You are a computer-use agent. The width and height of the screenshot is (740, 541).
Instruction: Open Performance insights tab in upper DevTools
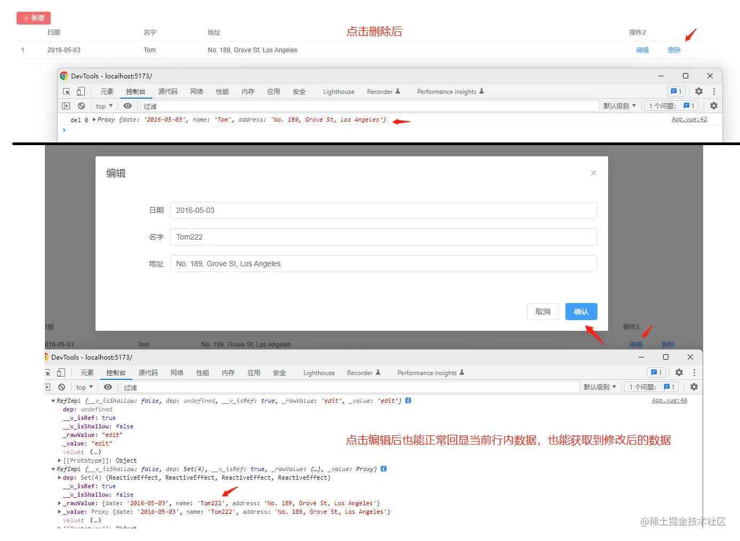pyautogui.click(x=450, y=92)
